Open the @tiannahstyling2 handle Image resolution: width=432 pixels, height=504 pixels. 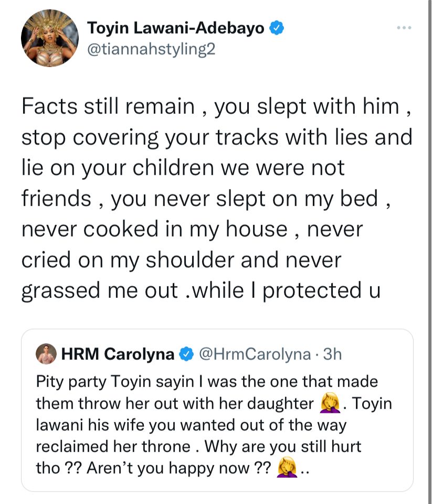coord(151,49)
